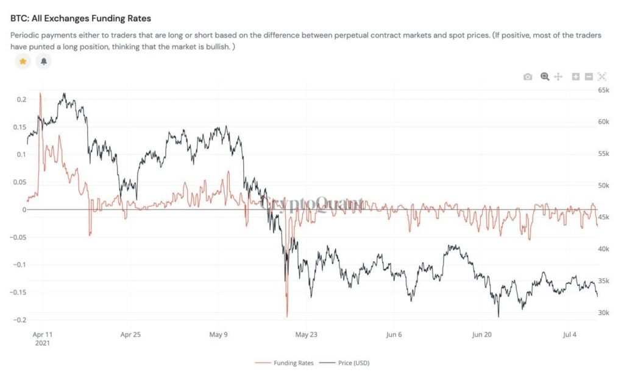The width and height of the screenshot is (624, 381).
Task: Click the bell alert icon
Action: click(x=43, y=61)
